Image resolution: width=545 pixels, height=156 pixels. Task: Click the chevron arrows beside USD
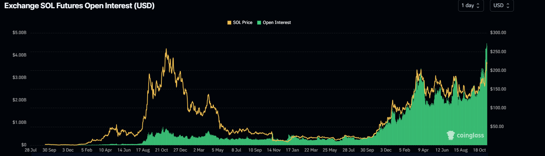(x=508, y=6)
